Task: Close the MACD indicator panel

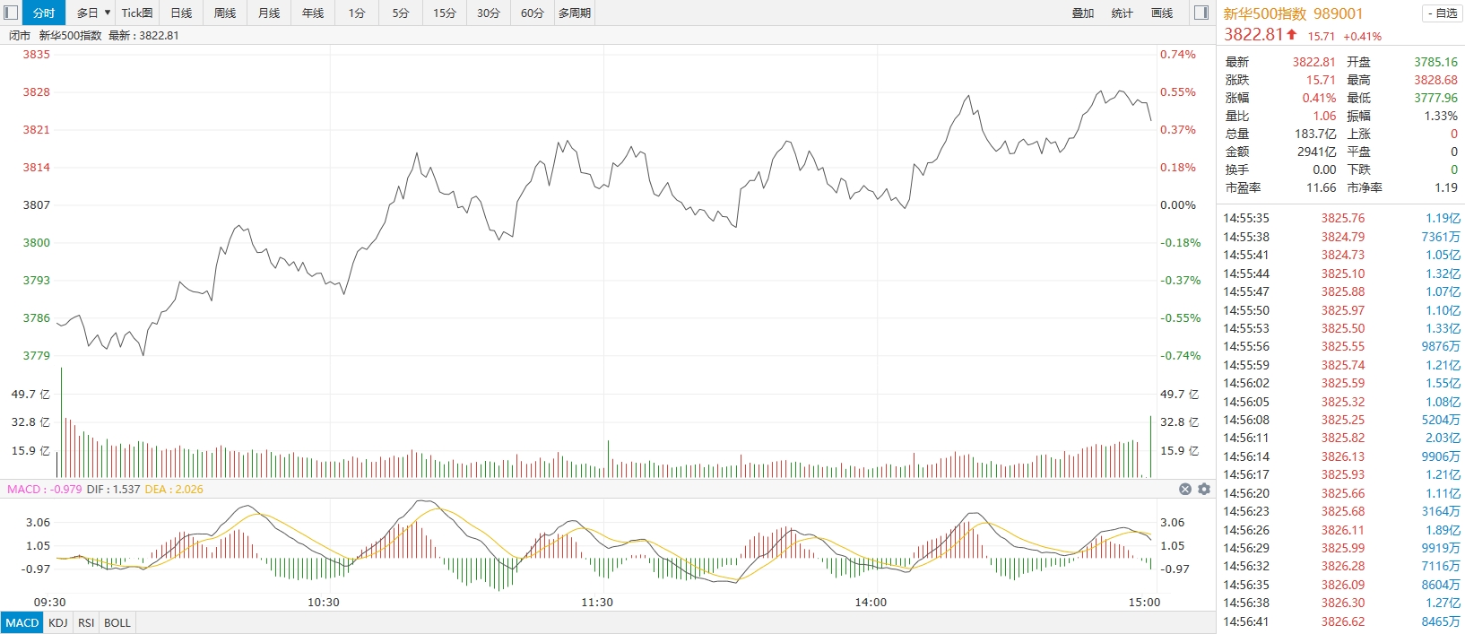Action: click(x=1184, y=489)
